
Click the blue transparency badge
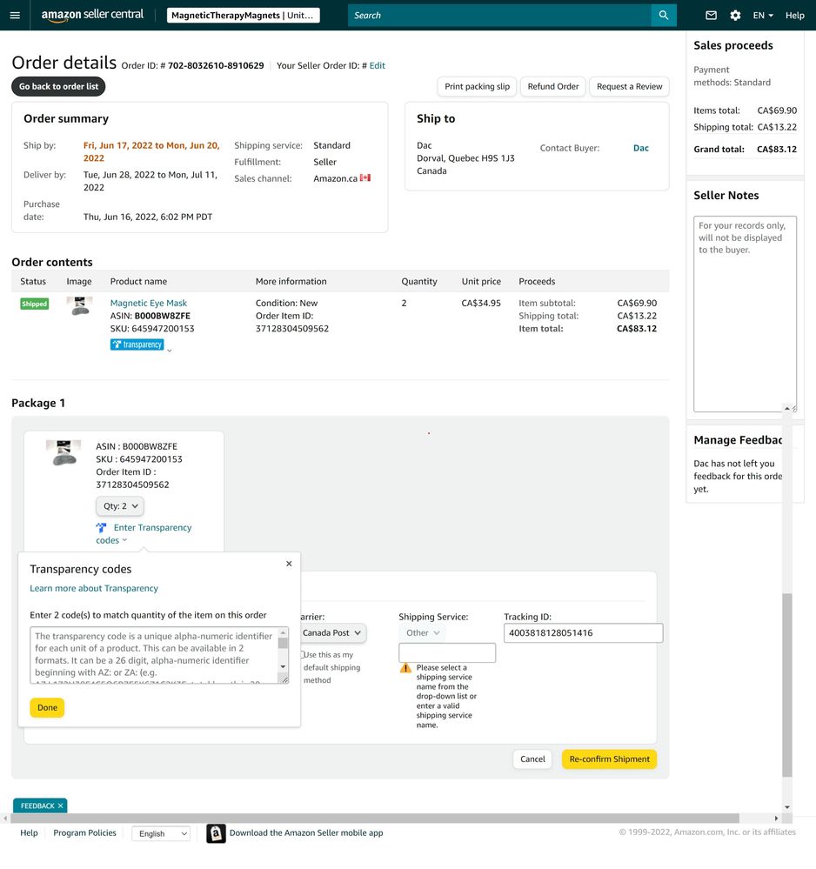click(x=137, y=344)
